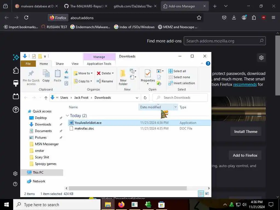Screen dimensions: 280x210
Task: Switch to large icons view in Explorer
Action: coord(207,194)
